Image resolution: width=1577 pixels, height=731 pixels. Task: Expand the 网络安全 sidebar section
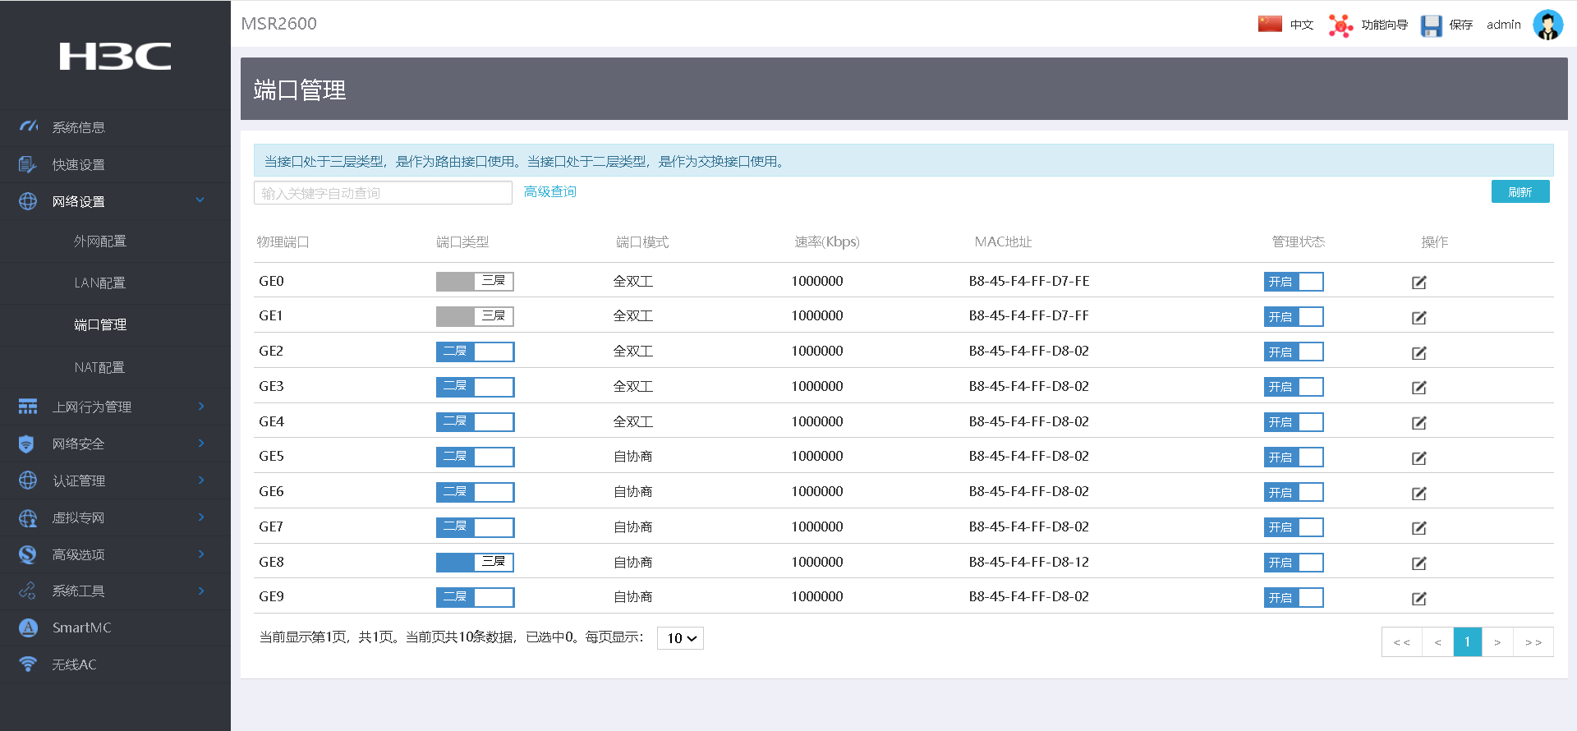pyautogui.click(x=79, y=444)
